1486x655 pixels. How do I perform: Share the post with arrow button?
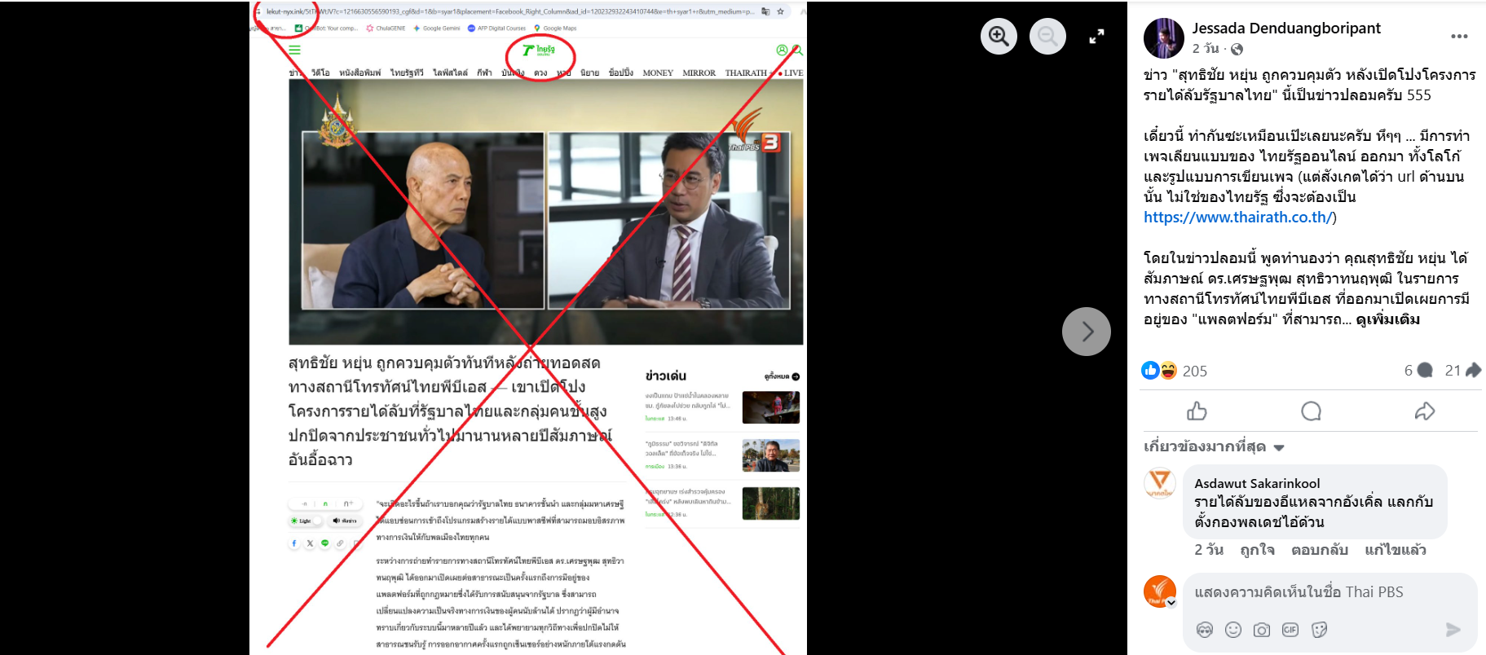pos(1424,411)
